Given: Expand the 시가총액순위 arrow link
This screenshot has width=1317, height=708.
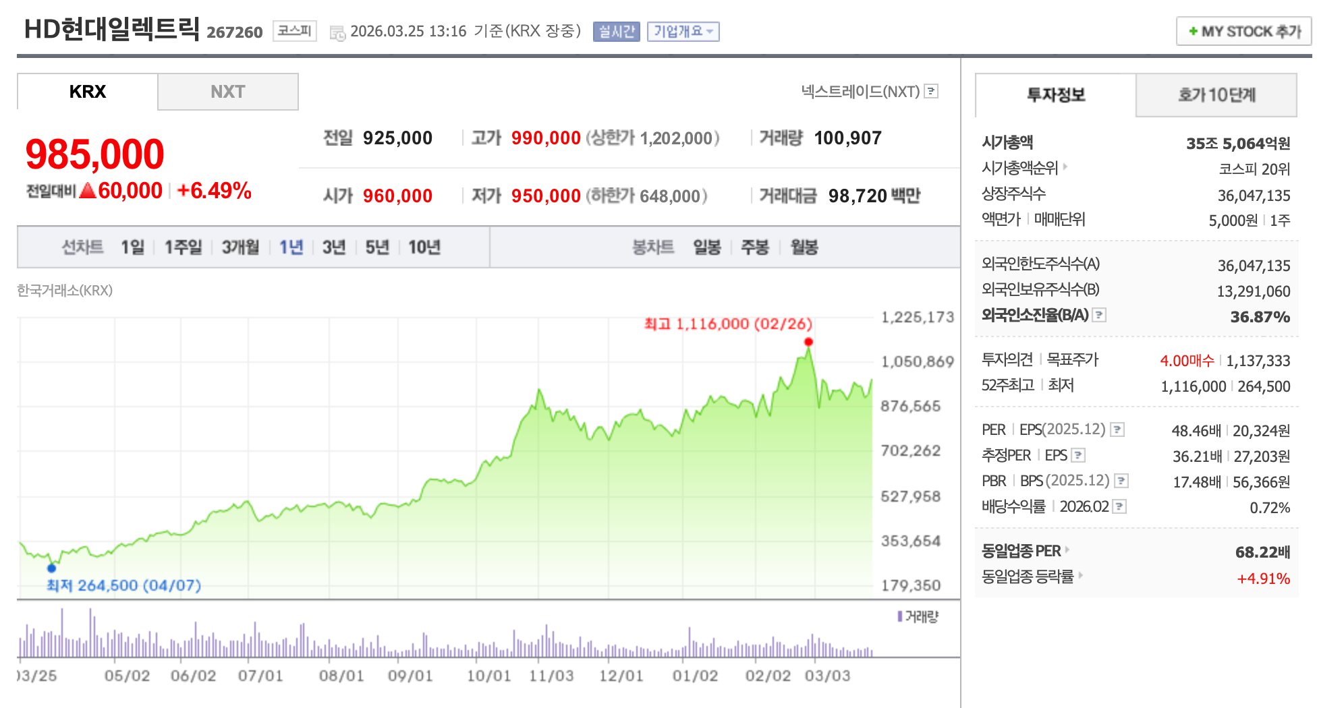Looking at the screenshot, I should point(1065,166).
